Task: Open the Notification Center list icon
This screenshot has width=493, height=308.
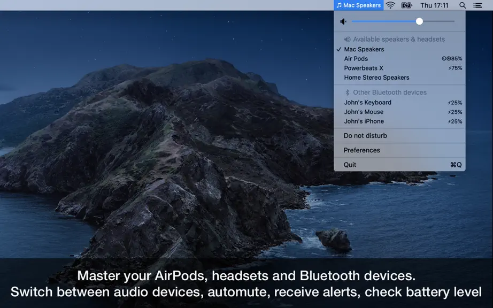Action: (477, 5)
